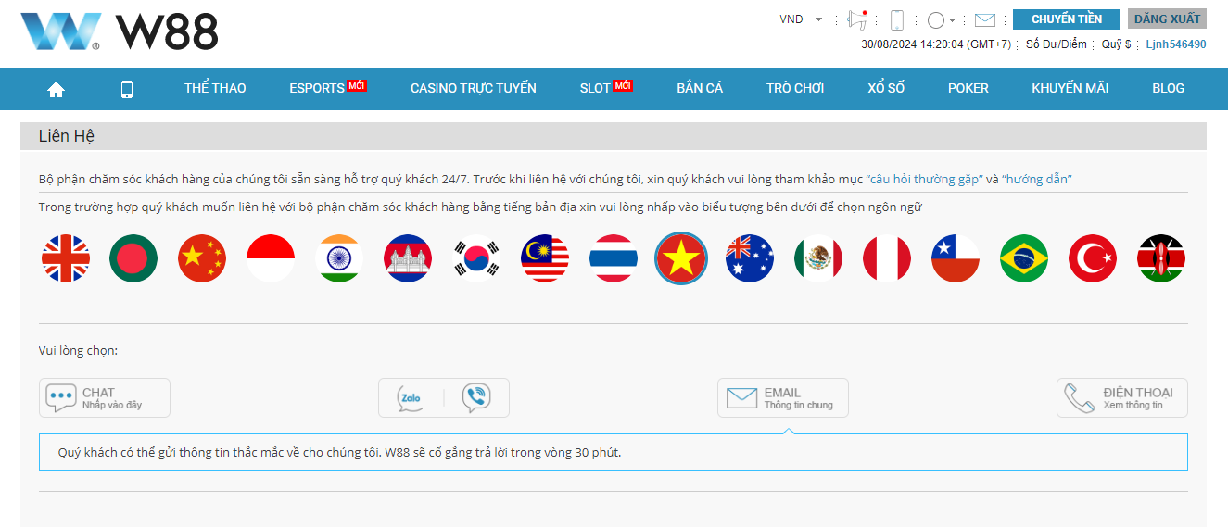The width and height of the screenshot is (1228, 527).
Task: Open the megaphone announcements icon
Action: (858, 19)
